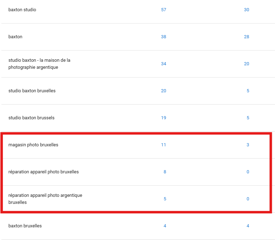
Task: Select the 'baxton' query text
Action: (x=15, y=37)
